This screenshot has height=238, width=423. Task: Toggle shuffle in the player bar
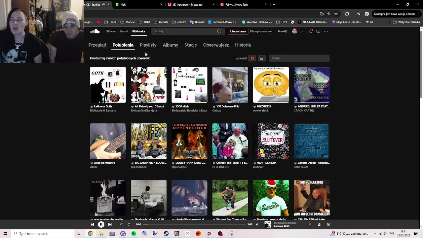tap(121, 224)
